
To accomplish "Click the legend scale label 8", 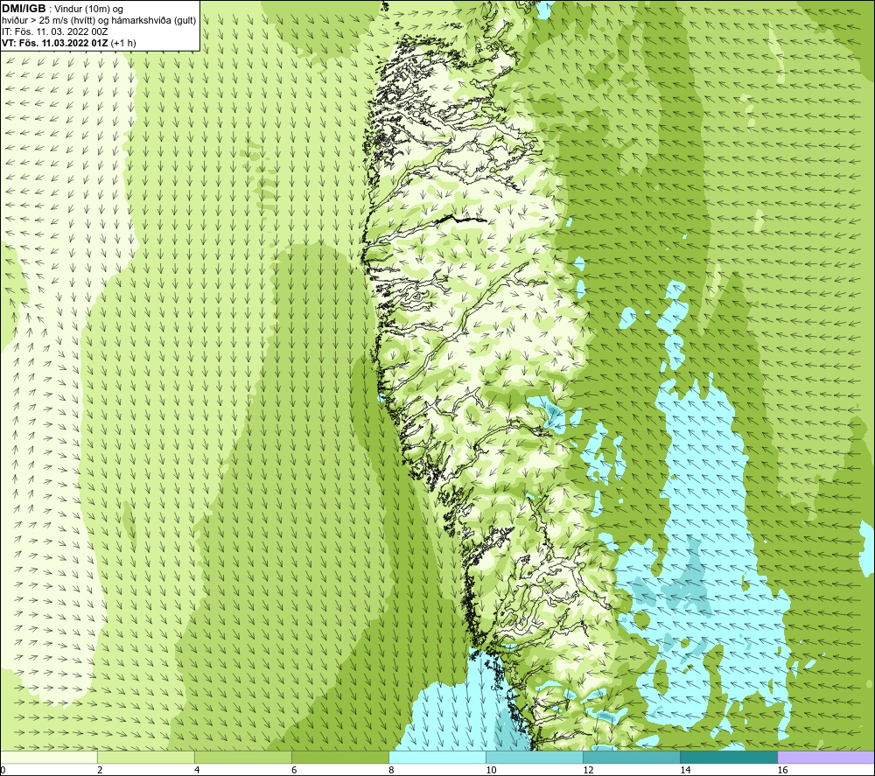I will [391, 770].
